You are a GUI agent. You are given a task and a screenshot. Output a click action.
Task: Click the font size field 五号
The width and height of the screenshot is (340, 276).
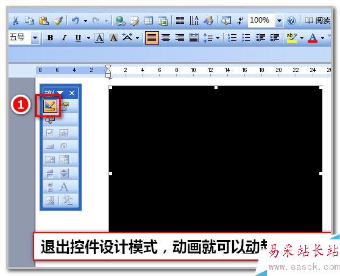click(x=19, y=38)
